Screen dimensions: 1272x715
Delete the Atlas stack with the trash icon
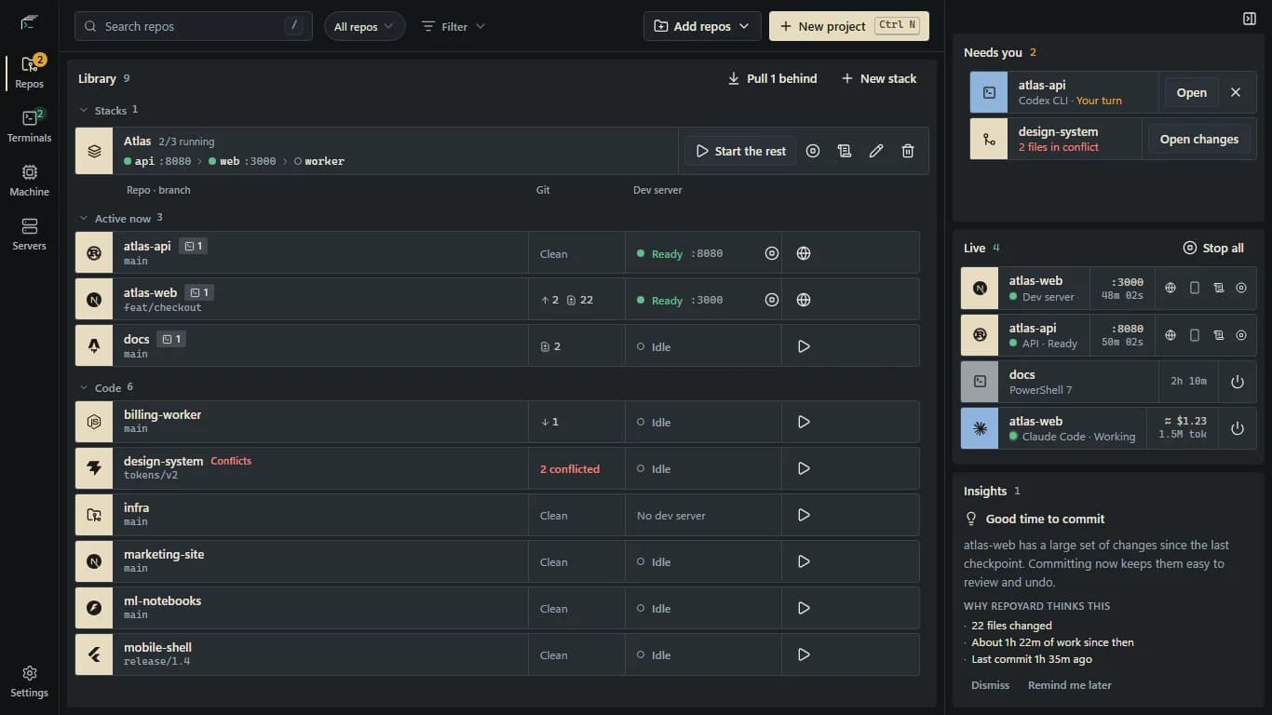pos(908,151)
